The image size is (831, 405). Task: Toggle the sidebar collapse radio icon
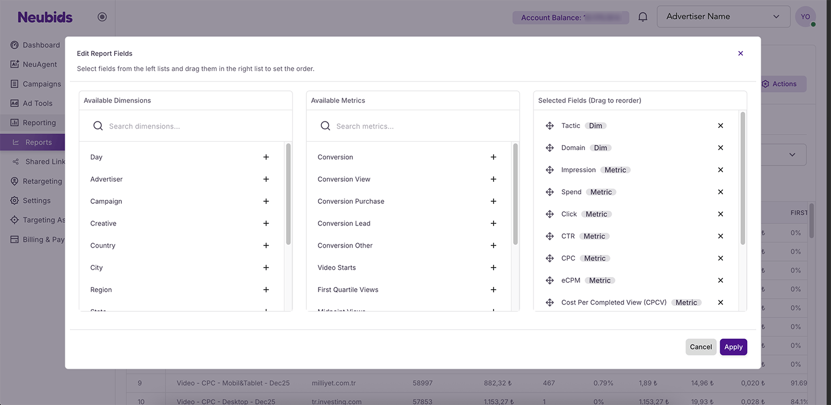click(x=102, y=17)
